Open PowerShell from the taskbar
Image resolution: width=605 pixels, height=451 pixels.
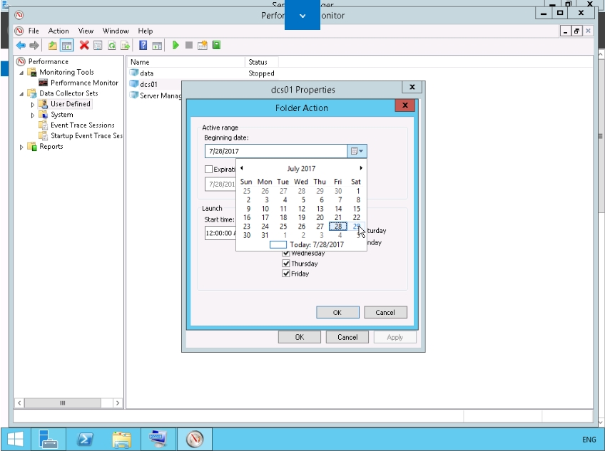(x=86, y=439)
